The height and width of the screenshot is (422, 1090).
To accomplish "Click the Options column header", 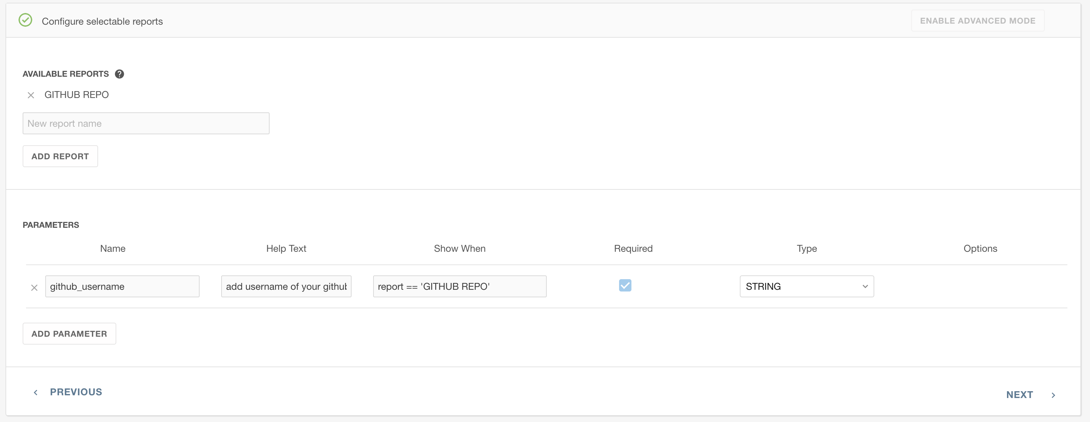I will pos(980,248).
